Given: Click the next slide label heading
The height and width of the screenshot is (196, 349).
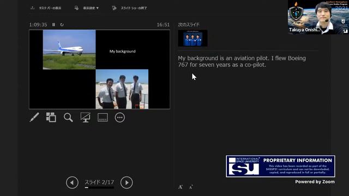Looking at the screenshot, I should click(x=189, y=24).
